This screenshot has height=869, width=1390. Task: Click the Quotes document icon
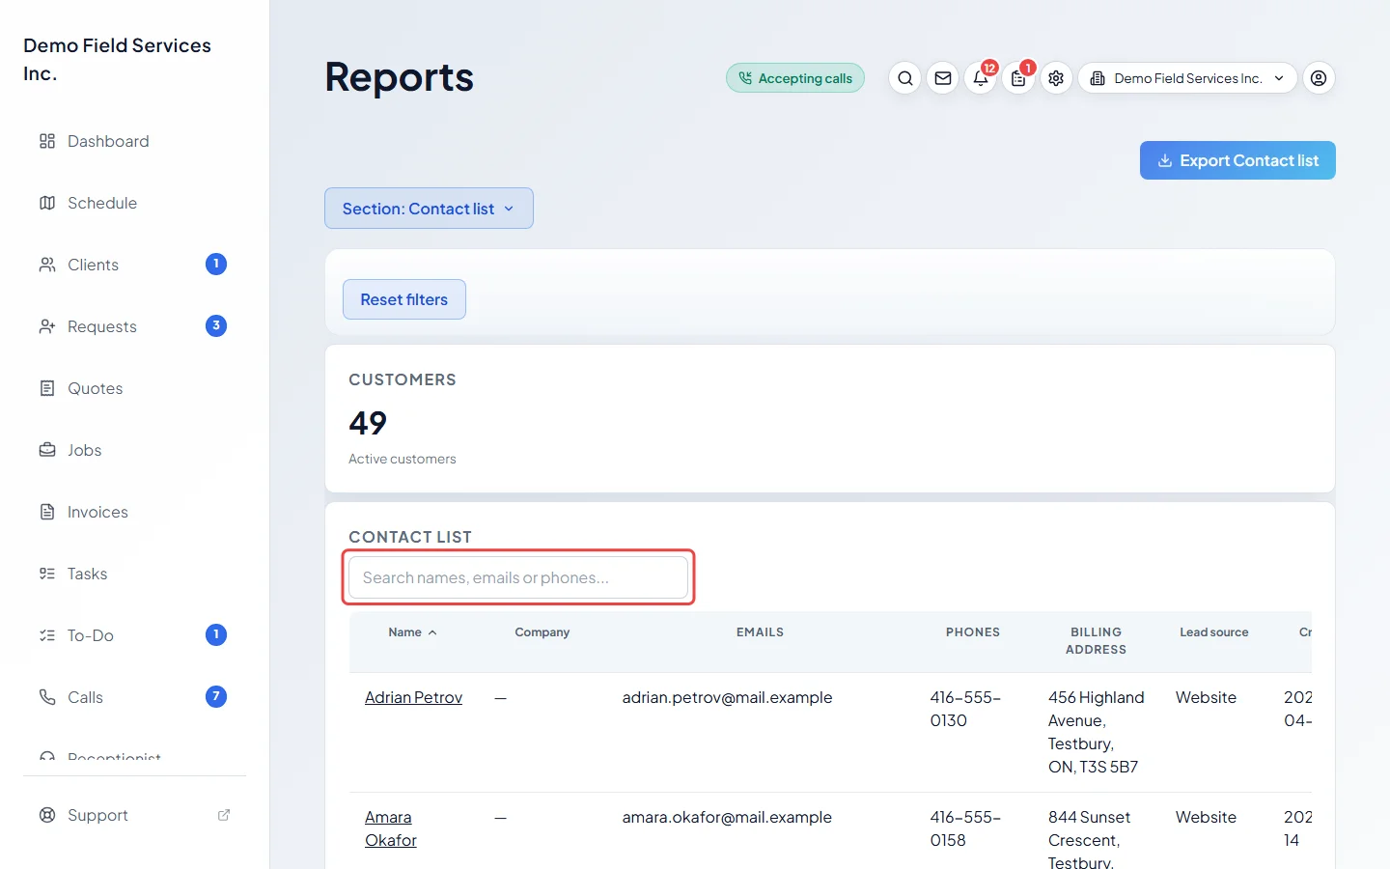47,388
